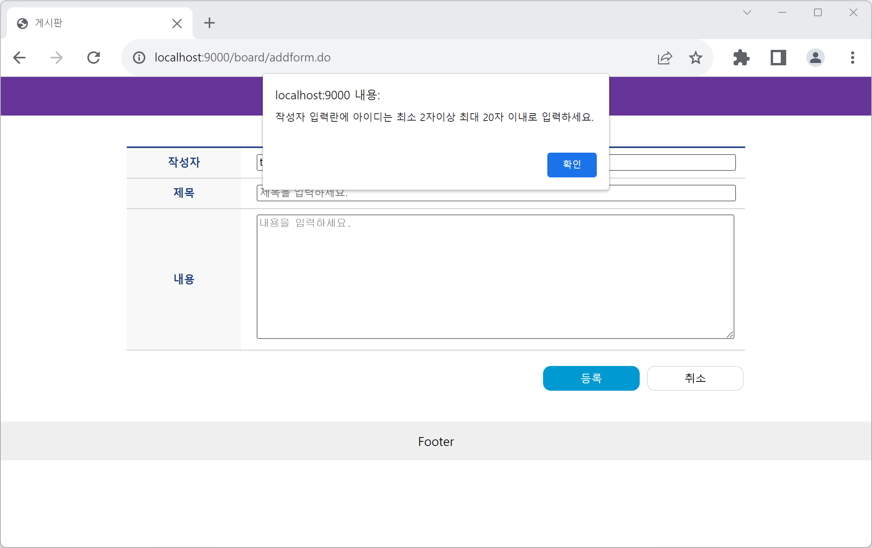The image size is (872, 548).
Task: Open Chrome three-dot menu
Action: point(852,58)
